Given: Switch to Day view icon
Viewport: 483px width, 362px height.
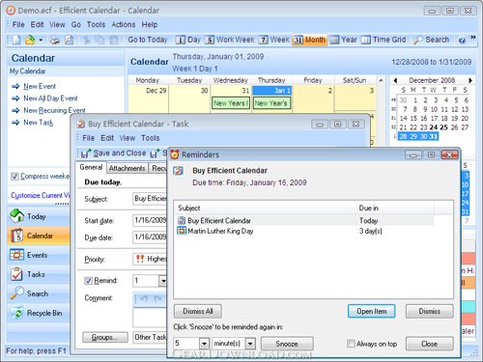Looking at the screenshot, I should pos(181,40).
